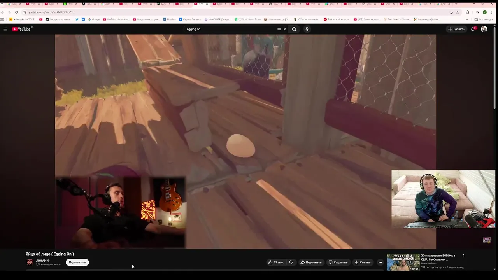The width and height of the screenshot is (498, 280).
Task: Open the YouTube guide hamburger menu
Action: pyautogui.click(x=5, y=29)
